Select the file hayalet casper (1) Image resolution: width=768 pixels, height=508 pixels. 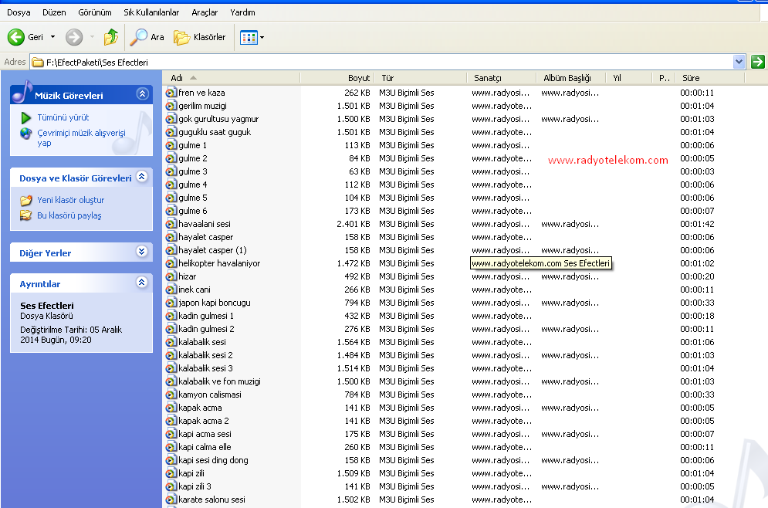click(x=212, y=250)
